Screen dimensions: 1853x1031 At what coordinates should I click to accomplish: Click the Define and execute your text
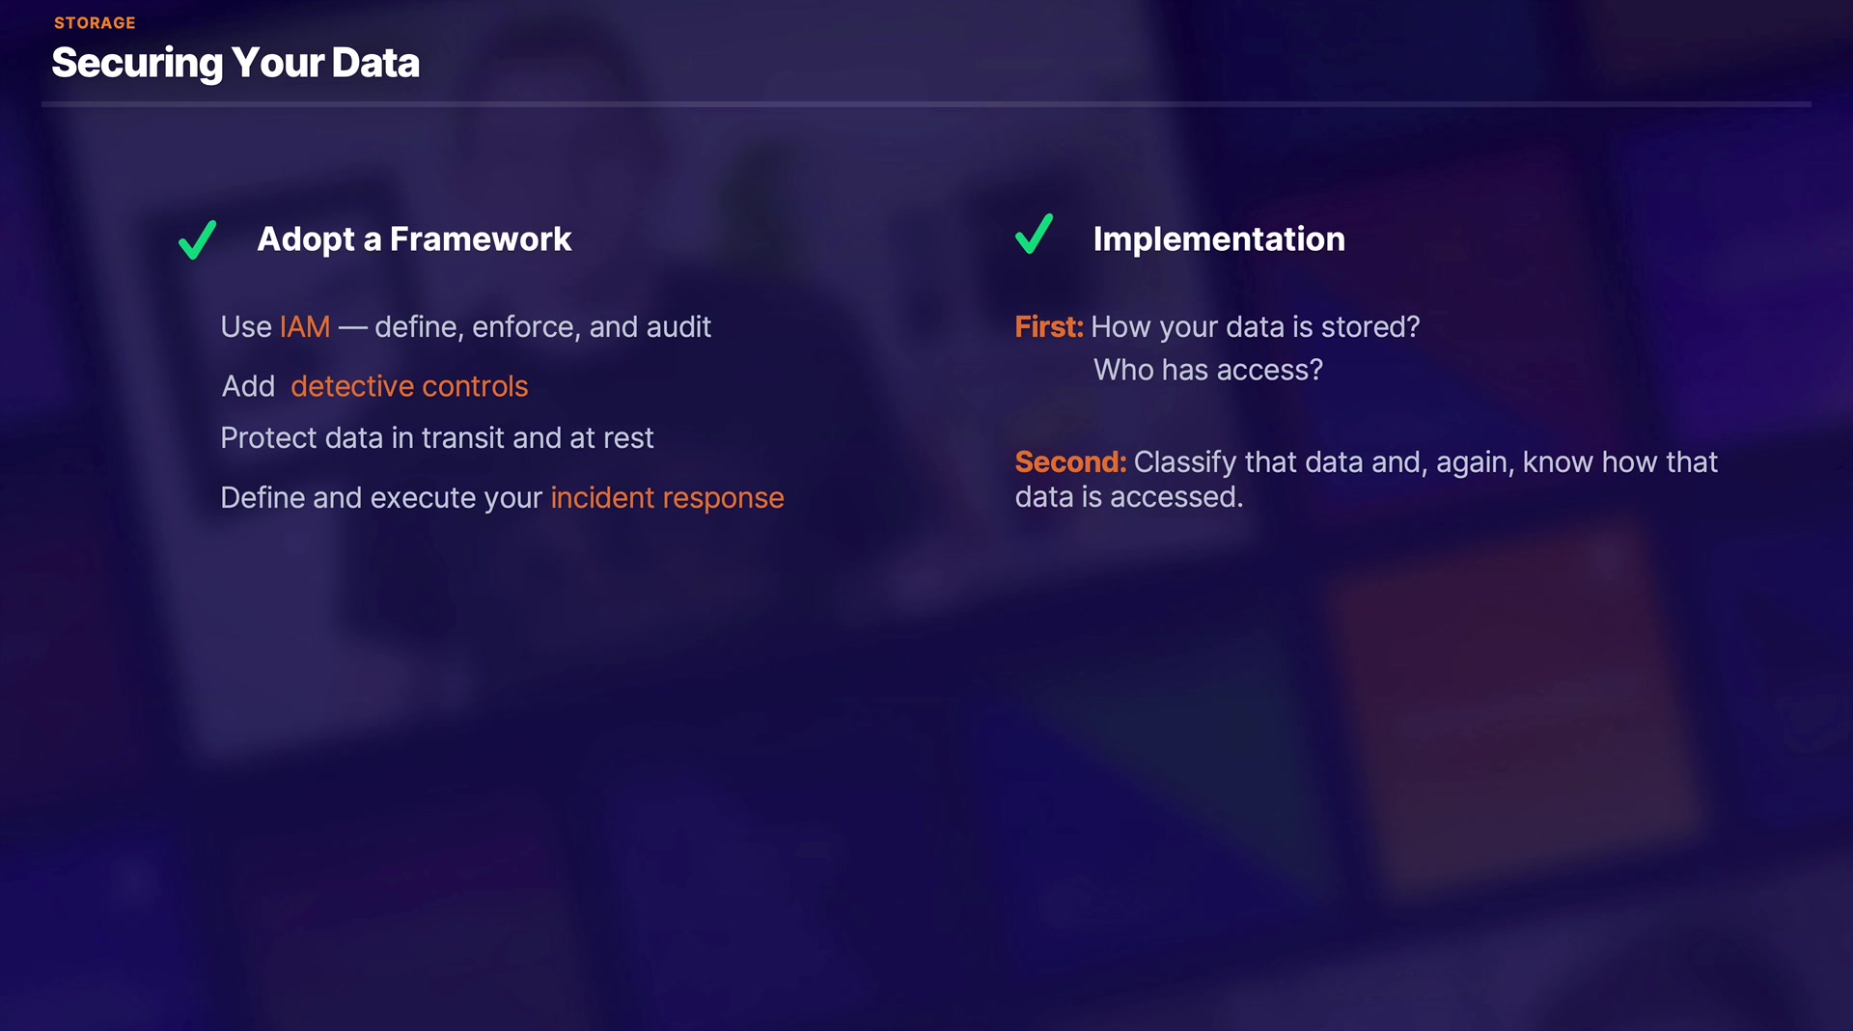tap(381, 497)
